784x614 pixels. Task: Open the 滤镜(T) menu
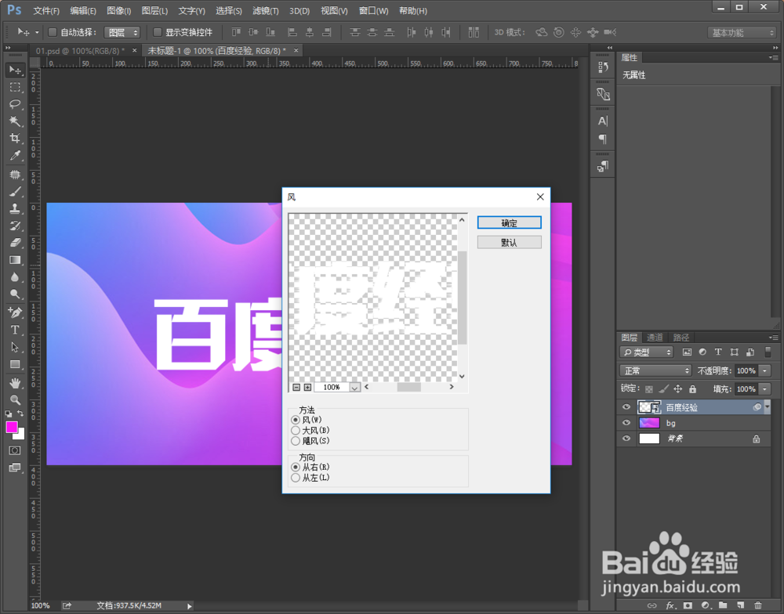pos(266,10)
